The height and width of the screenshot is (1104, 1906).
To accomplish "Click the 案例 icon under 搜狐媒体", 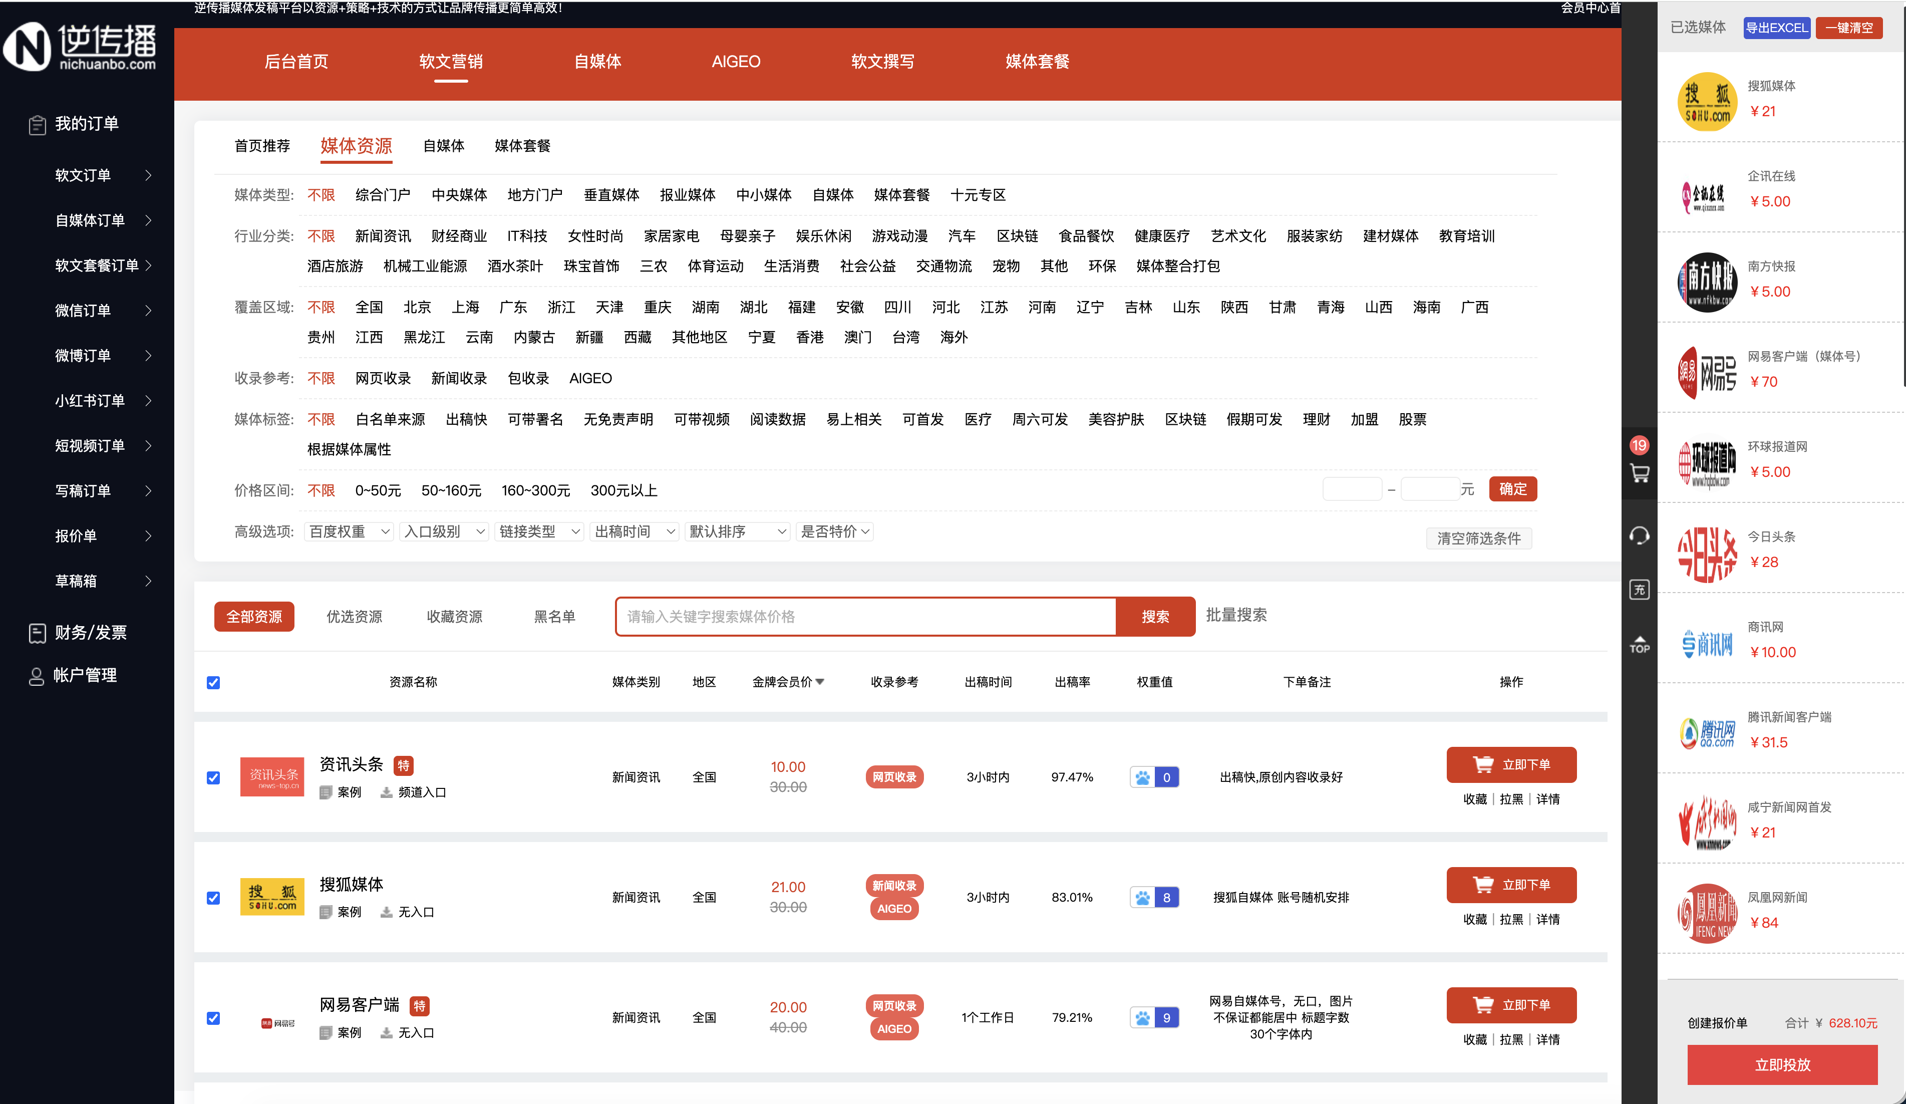I will point(326,912).
